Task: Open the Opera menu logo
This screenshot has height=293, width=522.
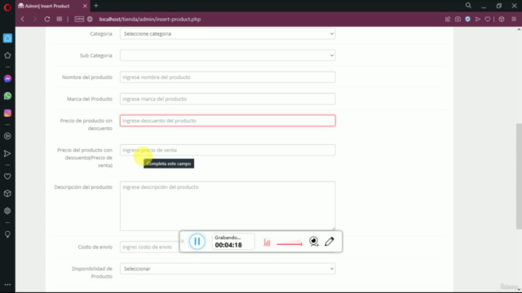Action: pos(7,7)
